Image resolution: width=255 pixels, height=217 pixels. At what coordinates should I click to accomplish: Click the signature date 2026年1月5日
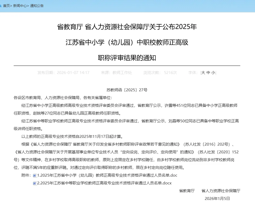pyautogui.click(x=217, y=199)
